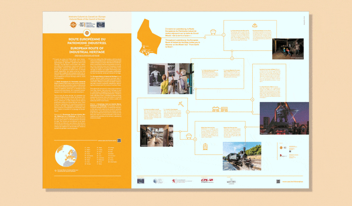The height and width of the screenshot is (206, 352).
Task: Click 'Le Centre de documentation sur les migrations' text
Action: (x=210, y=74)
